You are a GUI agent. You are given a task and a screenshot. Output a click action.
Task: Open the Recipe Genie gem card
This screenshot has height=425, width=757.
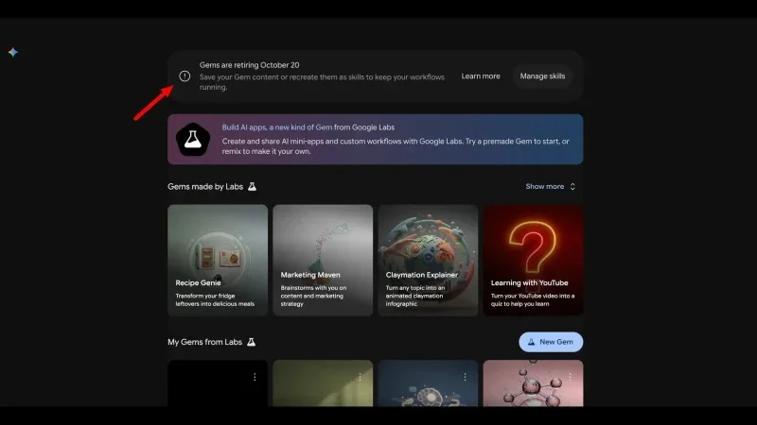218,261
